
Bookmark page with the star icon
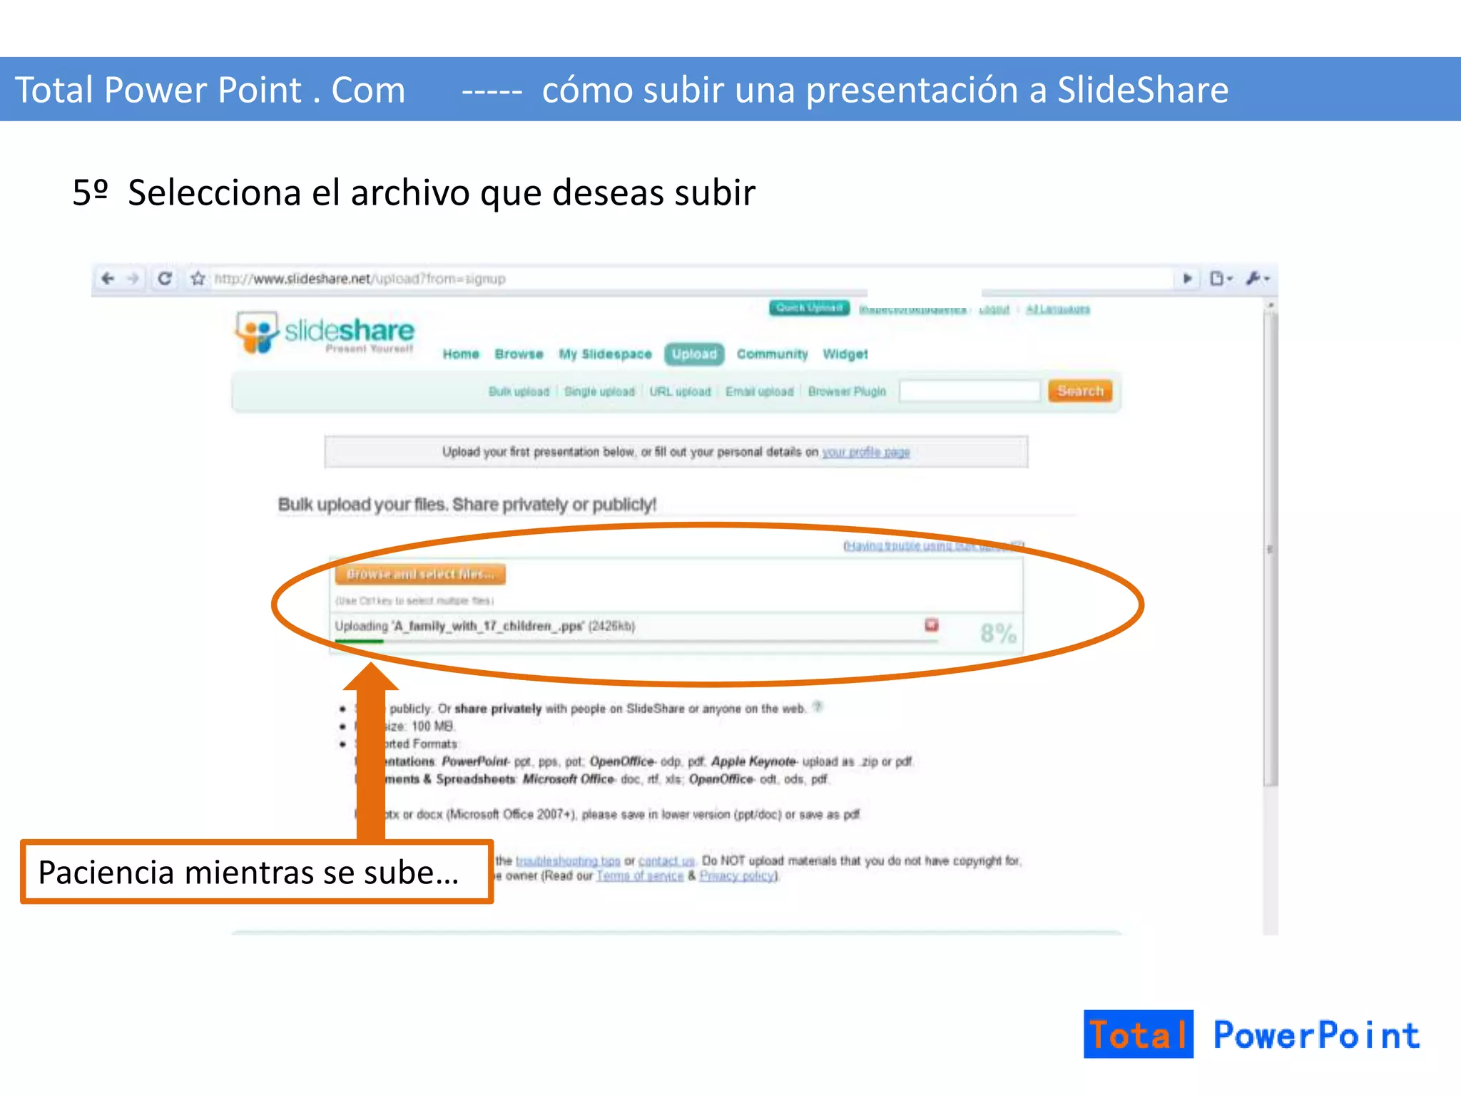pos(198,279)
